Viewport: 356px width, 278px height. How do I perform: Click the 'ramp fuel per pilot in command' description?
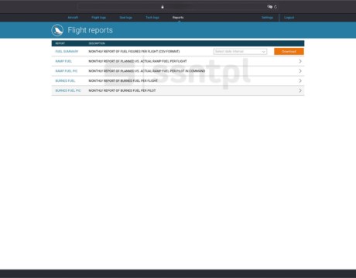(x=147, y=71)
